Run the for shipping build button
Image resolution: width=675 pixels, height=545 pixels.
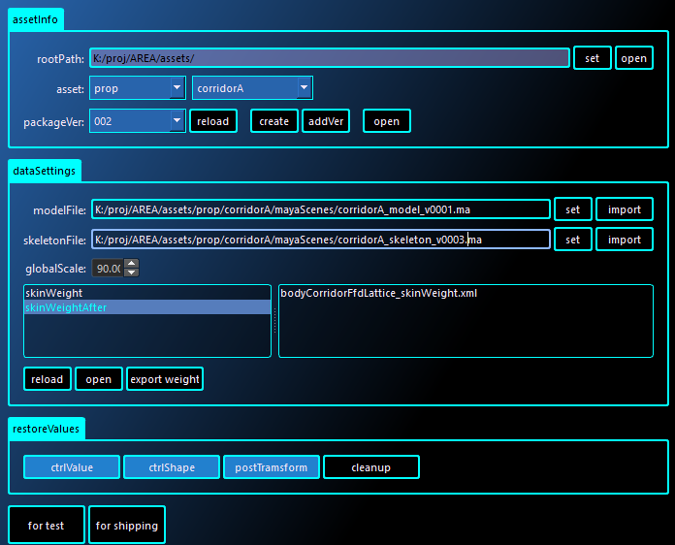(126, 526)
